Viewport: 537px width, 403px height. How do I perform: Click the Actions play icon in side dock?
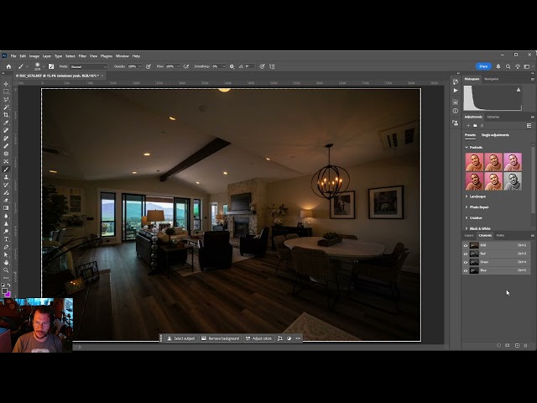[455, 91]
